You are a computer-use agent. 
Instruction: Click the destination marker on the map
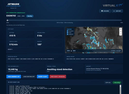pos(94,37)
